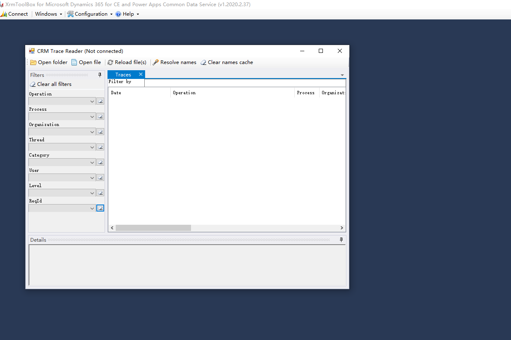Open the Configuration menu
511x340 pixels.
point(90,14)
